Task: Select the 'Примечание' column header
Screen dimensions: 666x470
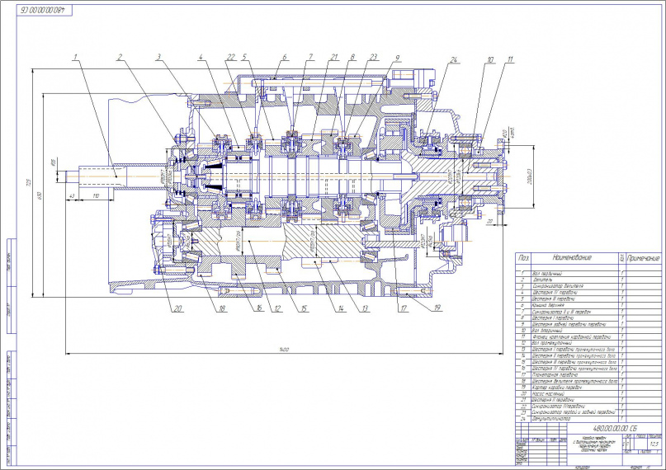Action: pyautogui.click(x=644, y=258)
